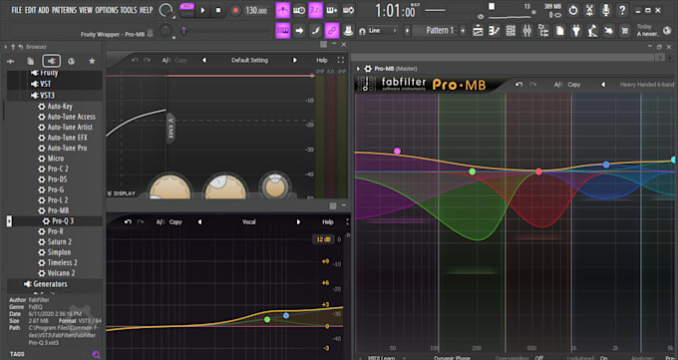
Task: Click undo arrow in Vocal preset plugin
Action: 128,222
